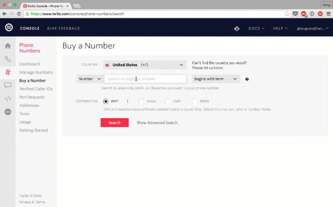Check the MMS capability checkbox
Image resolution: width=333 pixels, height=207 pixels.
(x=195, y=101)
